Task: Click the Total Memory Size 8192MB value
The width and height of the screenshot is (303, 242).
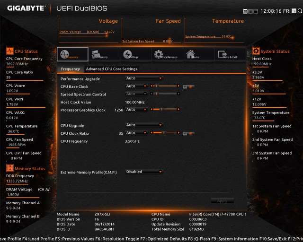Action: coord(196,229)
